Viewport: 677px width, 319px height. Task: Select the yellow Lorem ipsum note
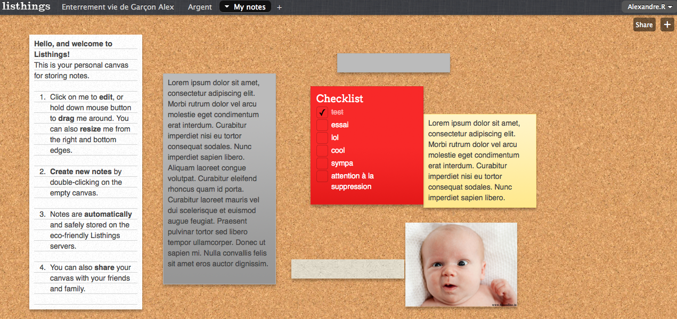(479, 160)
